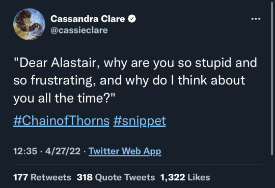Screen dimensions: 275x188
Task: Click the number 177 in the stats row
Action: [x=20, y=177]
